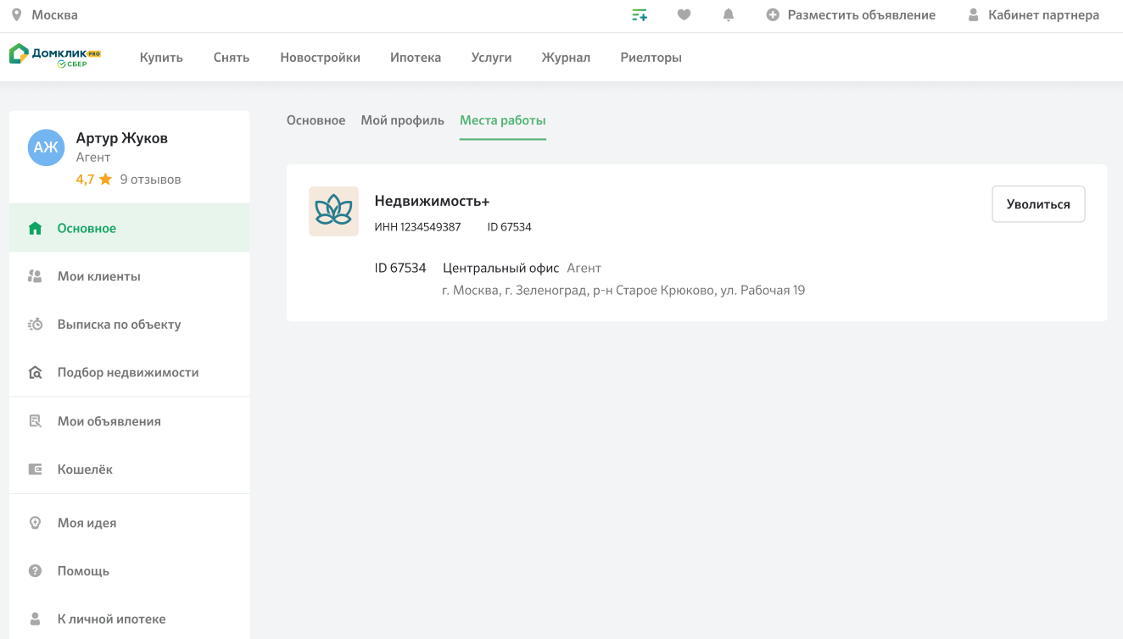Click the Уволиться button
The height and width of the screenshot is (639, 1123).
(x=1038, y=204)
